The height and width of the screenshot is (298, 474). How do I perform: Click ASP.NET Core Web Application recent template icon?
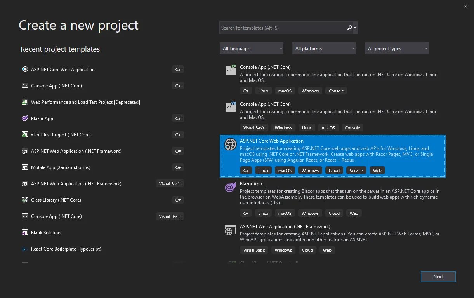(24, 70)
